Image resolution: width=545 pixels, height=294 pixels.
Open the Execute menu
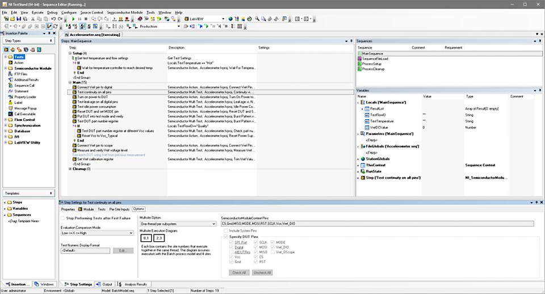(x=37, y=12)
